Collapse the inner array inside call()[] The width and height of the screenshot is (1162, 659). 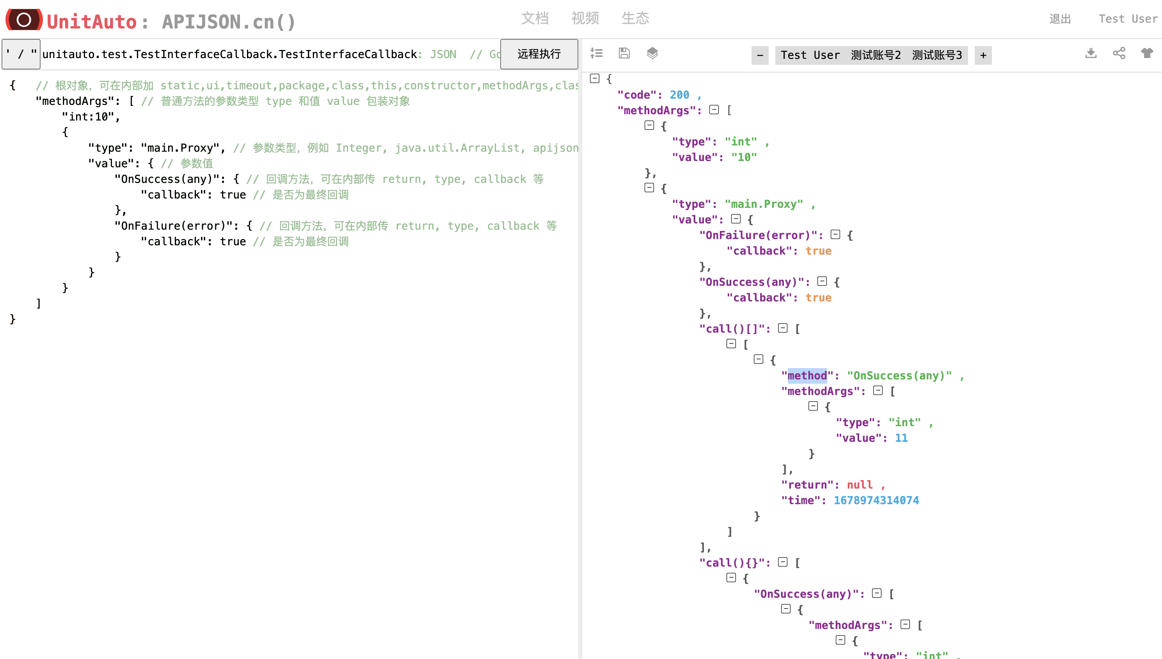(x=731, y=344)
